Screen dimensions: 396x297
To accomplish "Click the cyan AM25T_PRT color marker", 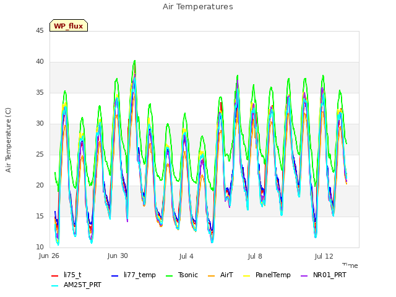I will 55,286.
